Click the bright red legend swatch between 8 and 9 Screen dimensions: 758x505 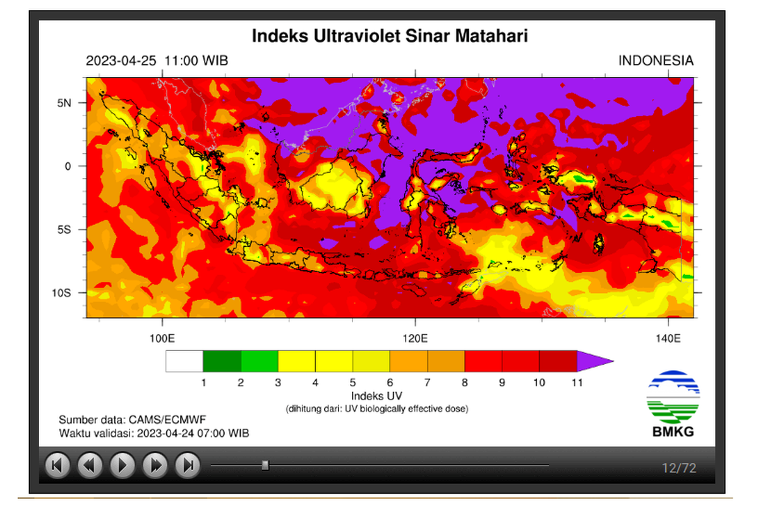pos(483,361)
